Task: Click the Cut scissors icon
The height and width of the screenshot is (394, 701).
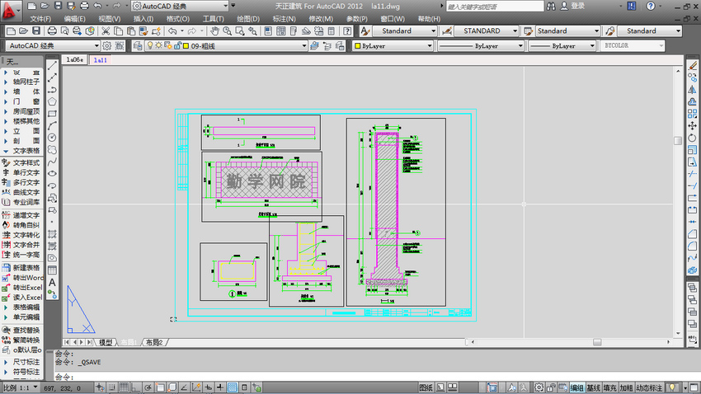Action: [x=106, y=30]
